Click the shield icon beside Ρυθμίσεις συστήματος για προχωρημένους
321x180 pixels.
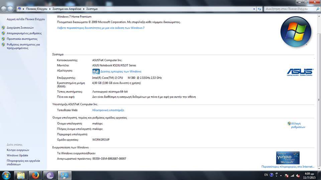[3, 45]
